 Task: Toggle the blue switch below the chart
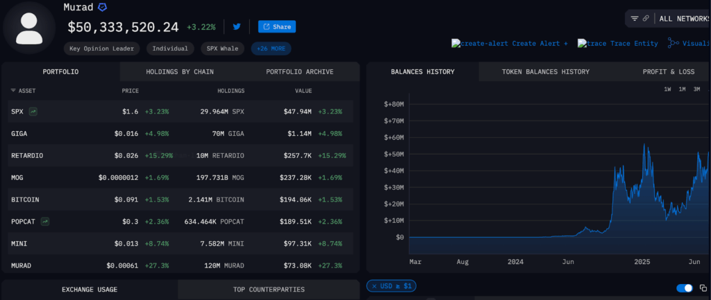coord(685,288)
